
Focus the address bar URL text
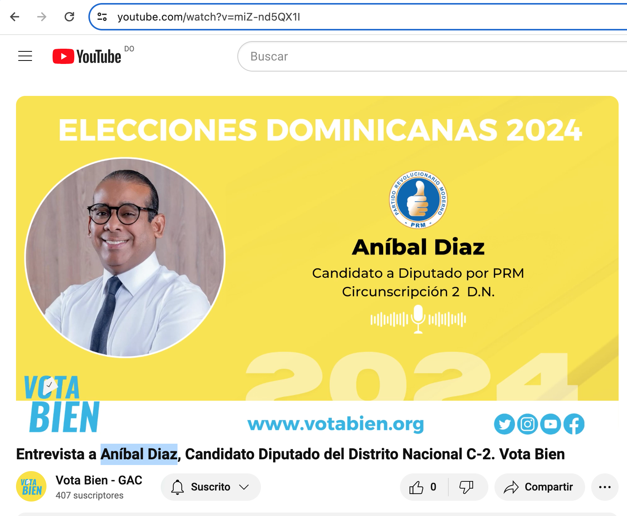point(209,17)
